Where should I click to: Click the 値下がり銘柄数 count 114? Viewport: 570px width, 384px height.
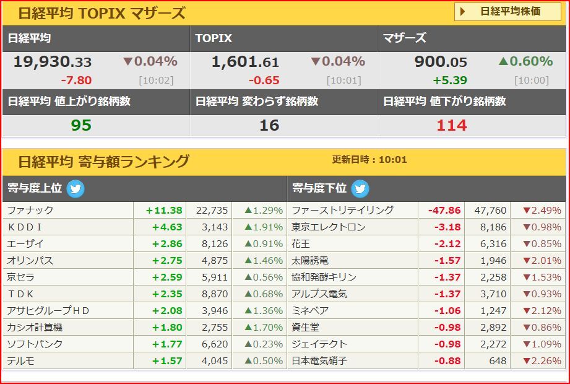452,126
